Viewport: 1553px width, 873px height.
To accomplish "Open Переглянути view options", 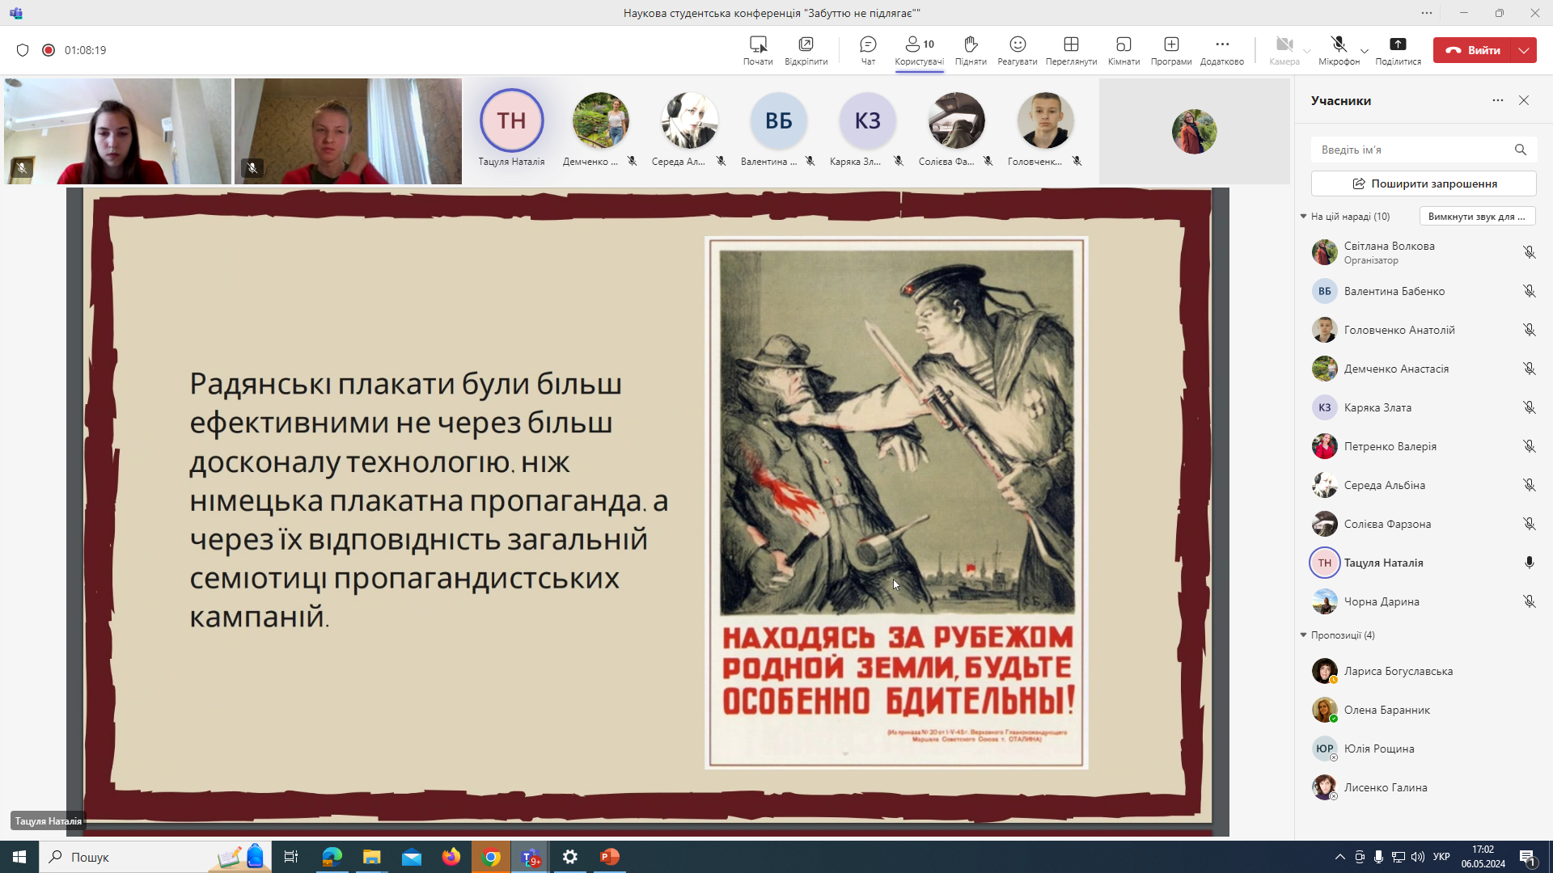I will (x=1071, y=50).
